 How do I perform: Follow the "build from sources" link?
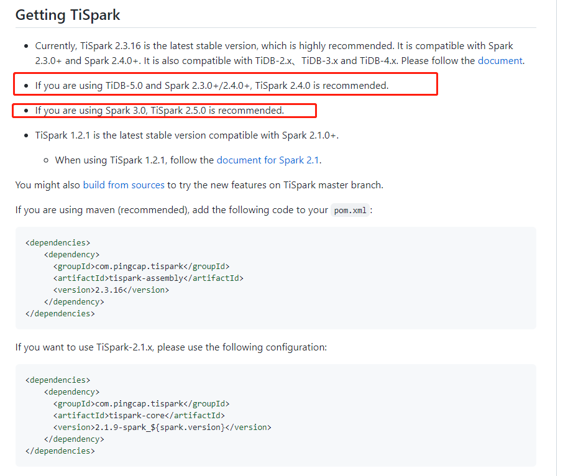124,185
